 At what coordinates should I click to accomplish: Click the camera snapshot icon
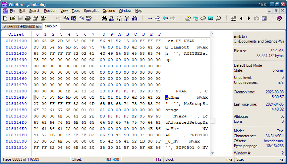coord(257,18)
